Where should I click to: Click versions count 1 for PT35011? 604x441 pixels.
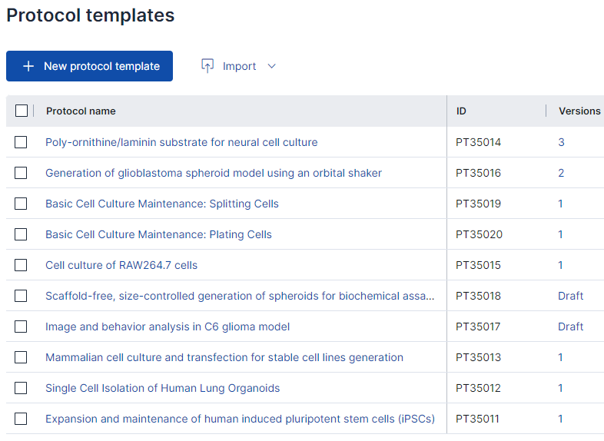pyautogui.click(x=560, y=419)
